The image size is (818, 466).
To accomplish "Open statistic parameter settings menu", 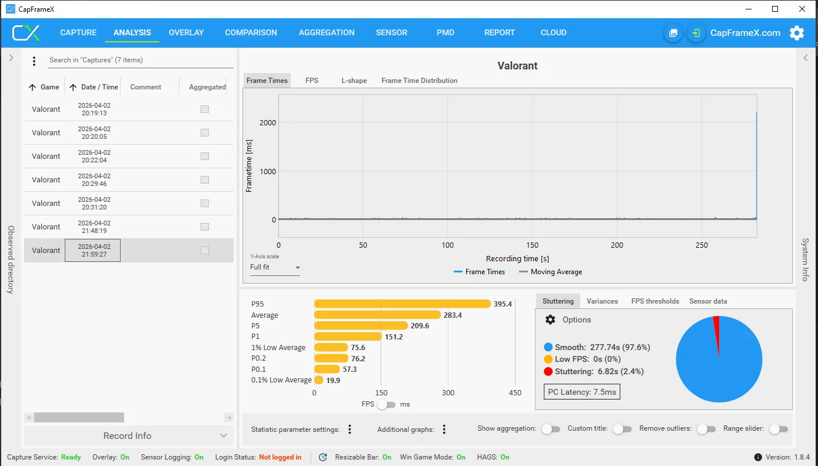I will (350, 430).
